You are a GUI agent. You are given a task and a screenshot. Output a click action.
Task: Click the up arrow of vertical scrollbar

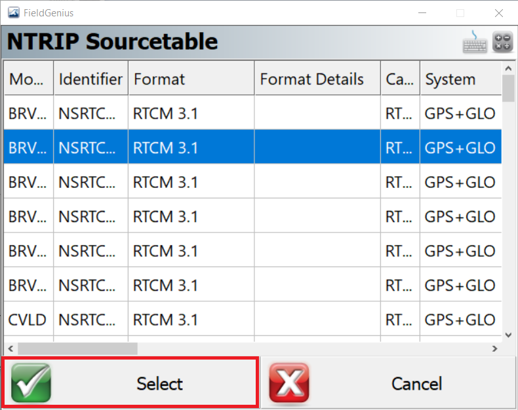[x=508, y=69]
